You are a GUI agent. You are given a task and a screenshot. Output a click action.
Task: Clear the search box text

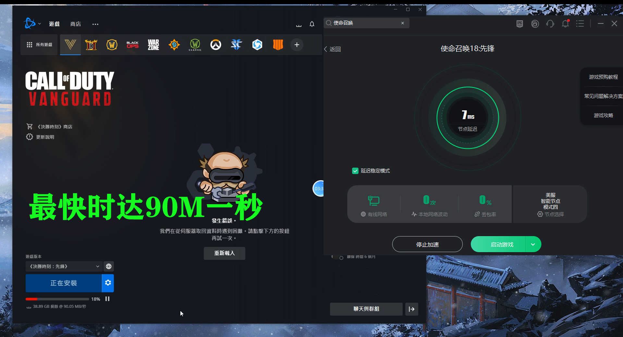click(x=403, y=23)
